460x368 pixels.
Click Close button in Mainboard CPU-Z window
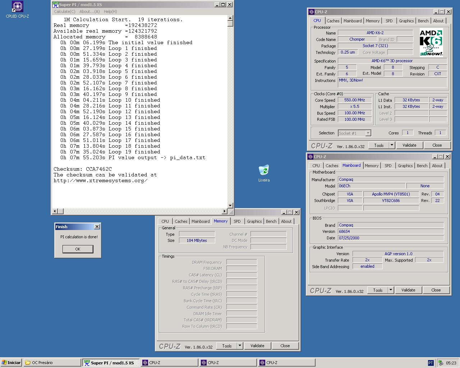point(436,290)
